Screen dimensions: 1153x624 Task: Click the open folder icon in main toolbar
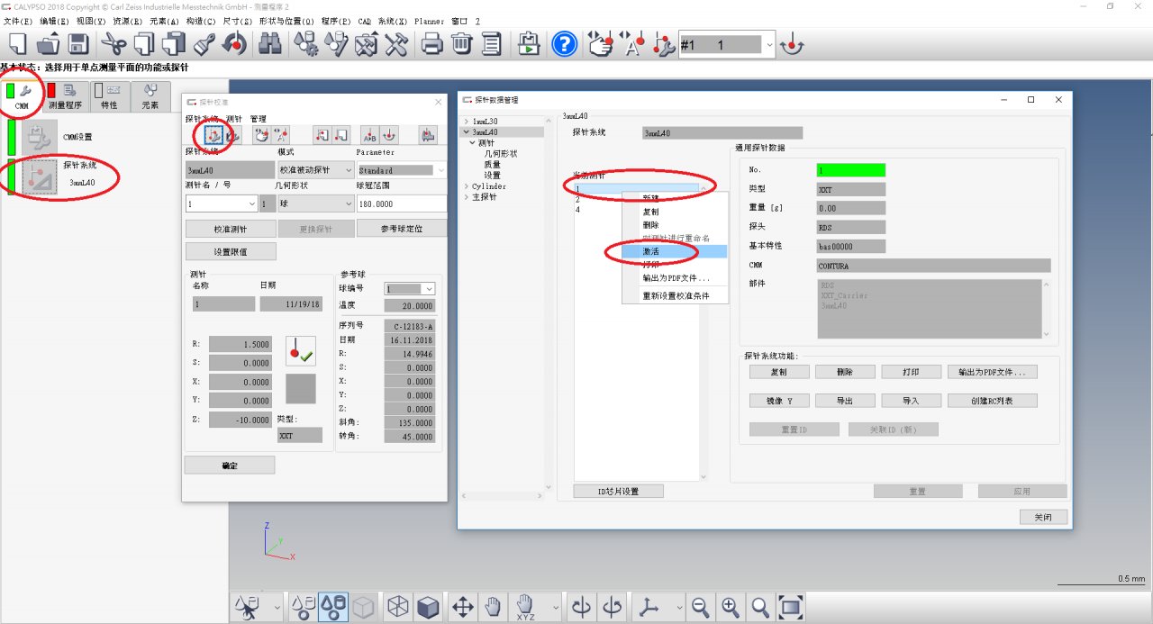49,43
